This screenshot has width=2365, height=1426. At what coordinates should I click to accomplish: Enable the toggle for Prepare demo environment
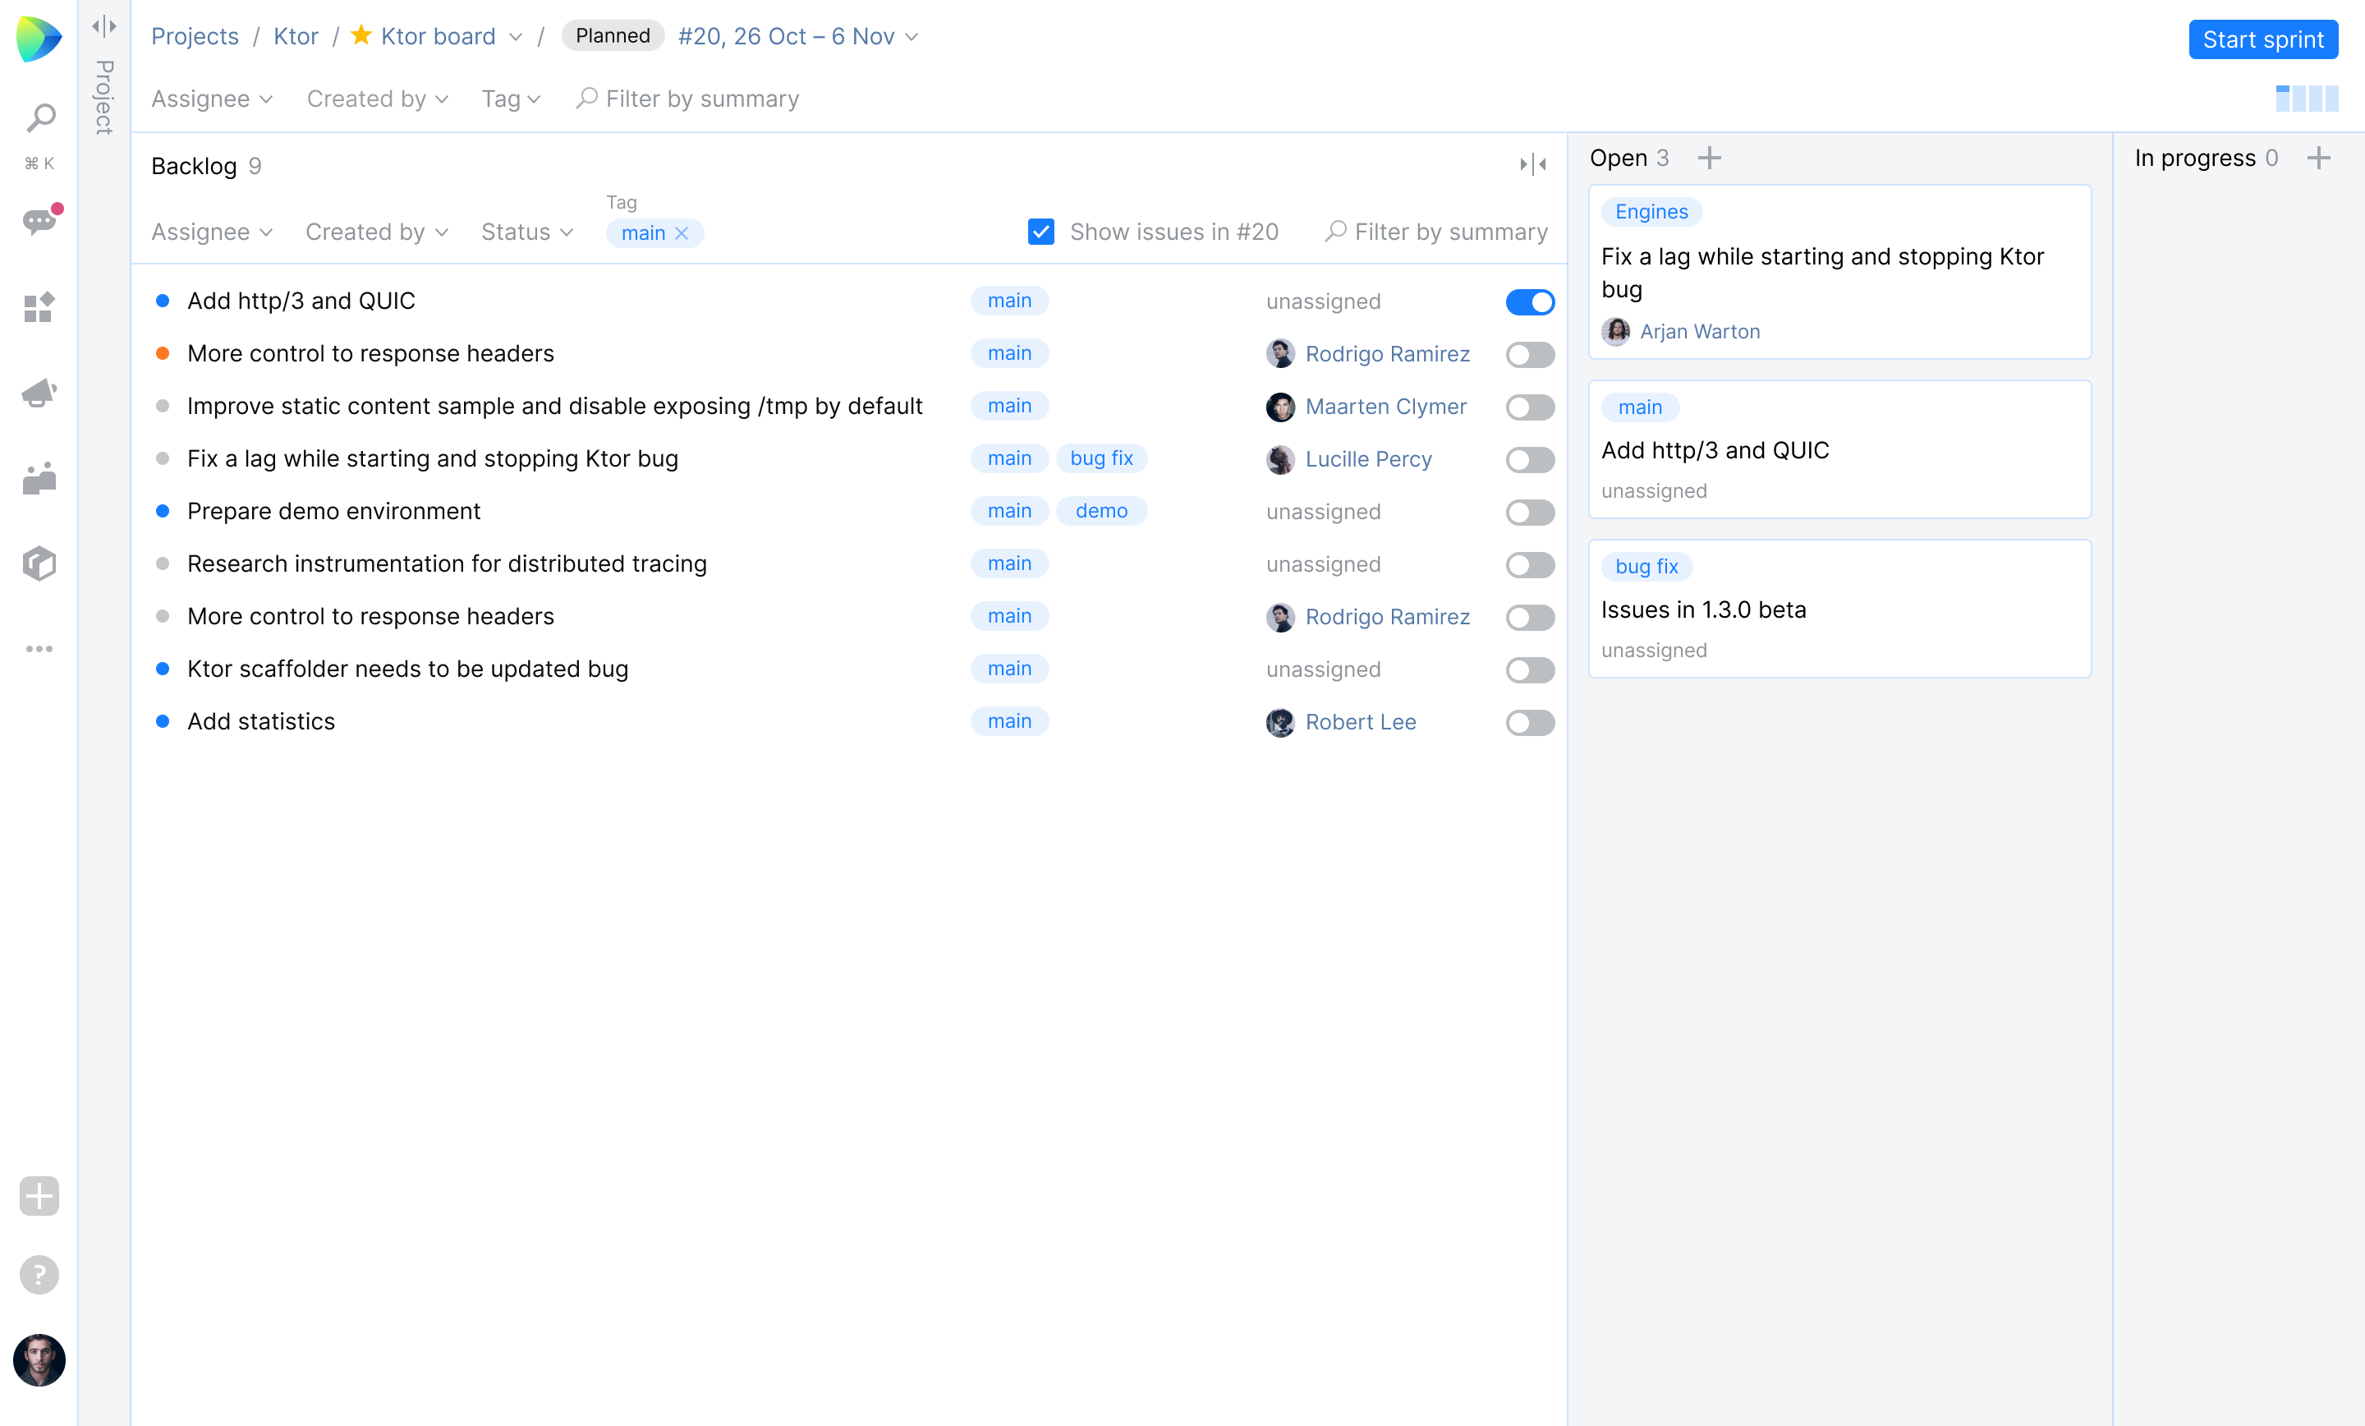tap(1530, 512)
